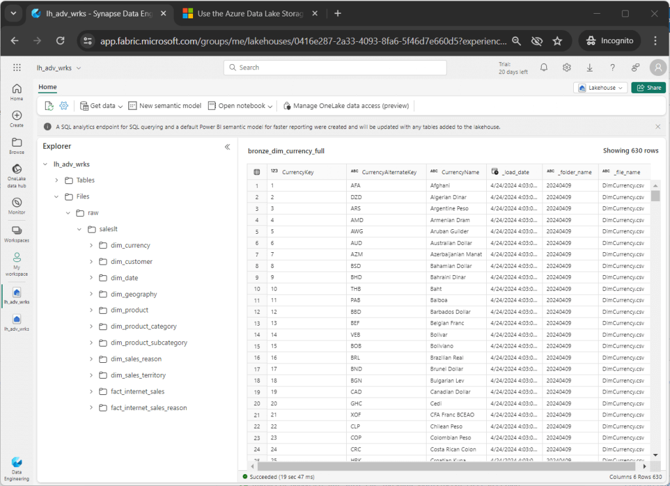Click the Share button

coord(648,88)
